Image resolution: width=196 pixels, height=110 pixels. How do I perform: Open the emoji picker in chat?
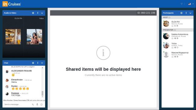[x=42, y=105]
